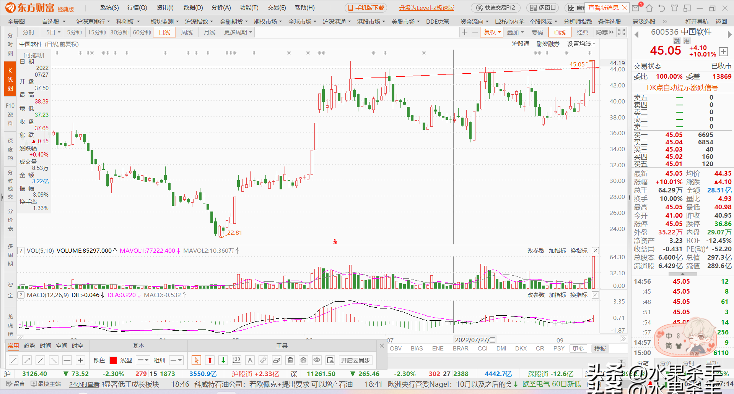734x394 pixels.
Task: Select the eraser tool
Action: tap(277, 360)
